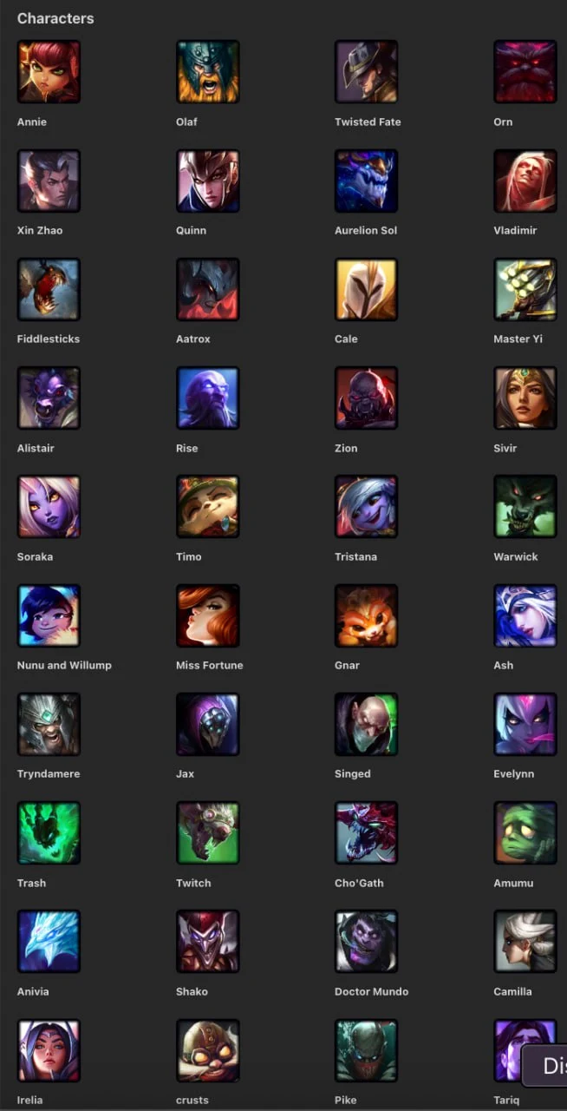567x1111 pixels.
Task: Choose Twisted Fate's portrait
Action: tap(366, 72)
